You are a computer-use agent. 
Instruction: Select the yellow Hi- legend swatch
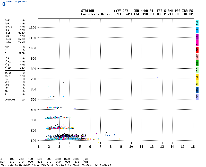point(197,83)
